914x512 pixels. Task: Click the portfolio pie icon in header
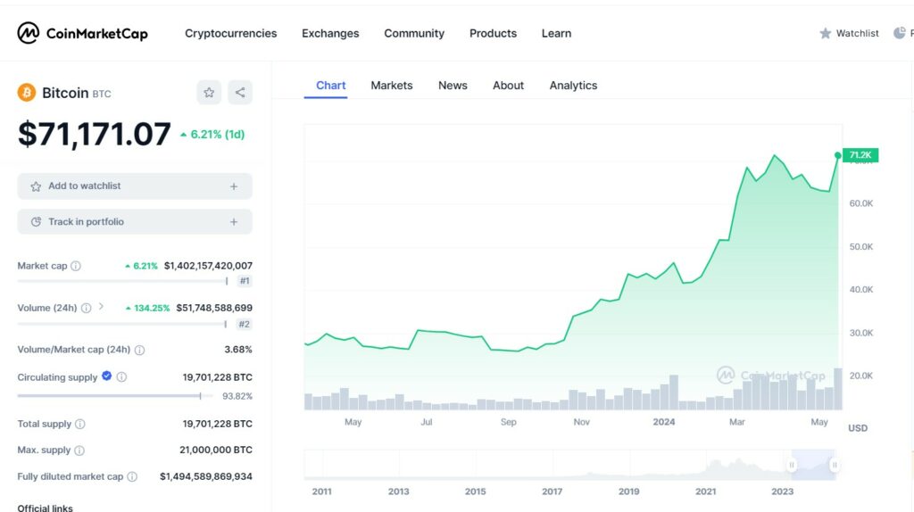[x=900, y=33]
